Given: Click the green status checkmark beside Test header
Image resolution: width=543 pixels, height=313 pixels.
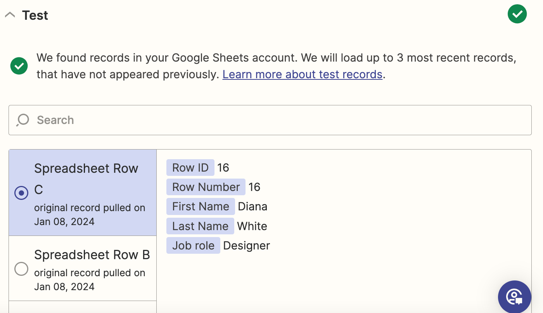Looking at the screenshot, I should [x=517, y=14].
